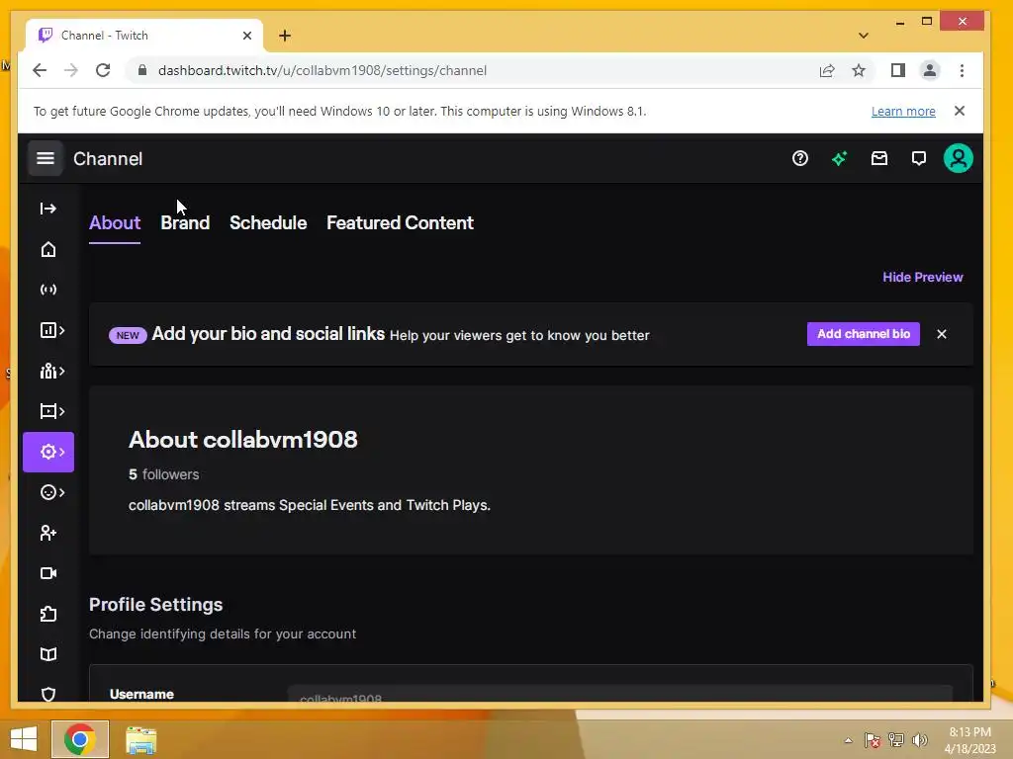Click the Add channel bio button
Viewport: 1013px width, 759px height.
[863, 334]
